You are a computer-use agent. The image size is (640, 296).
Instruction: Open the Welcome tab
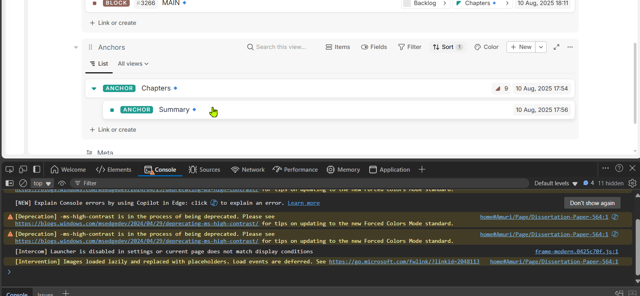pos(68,169)
